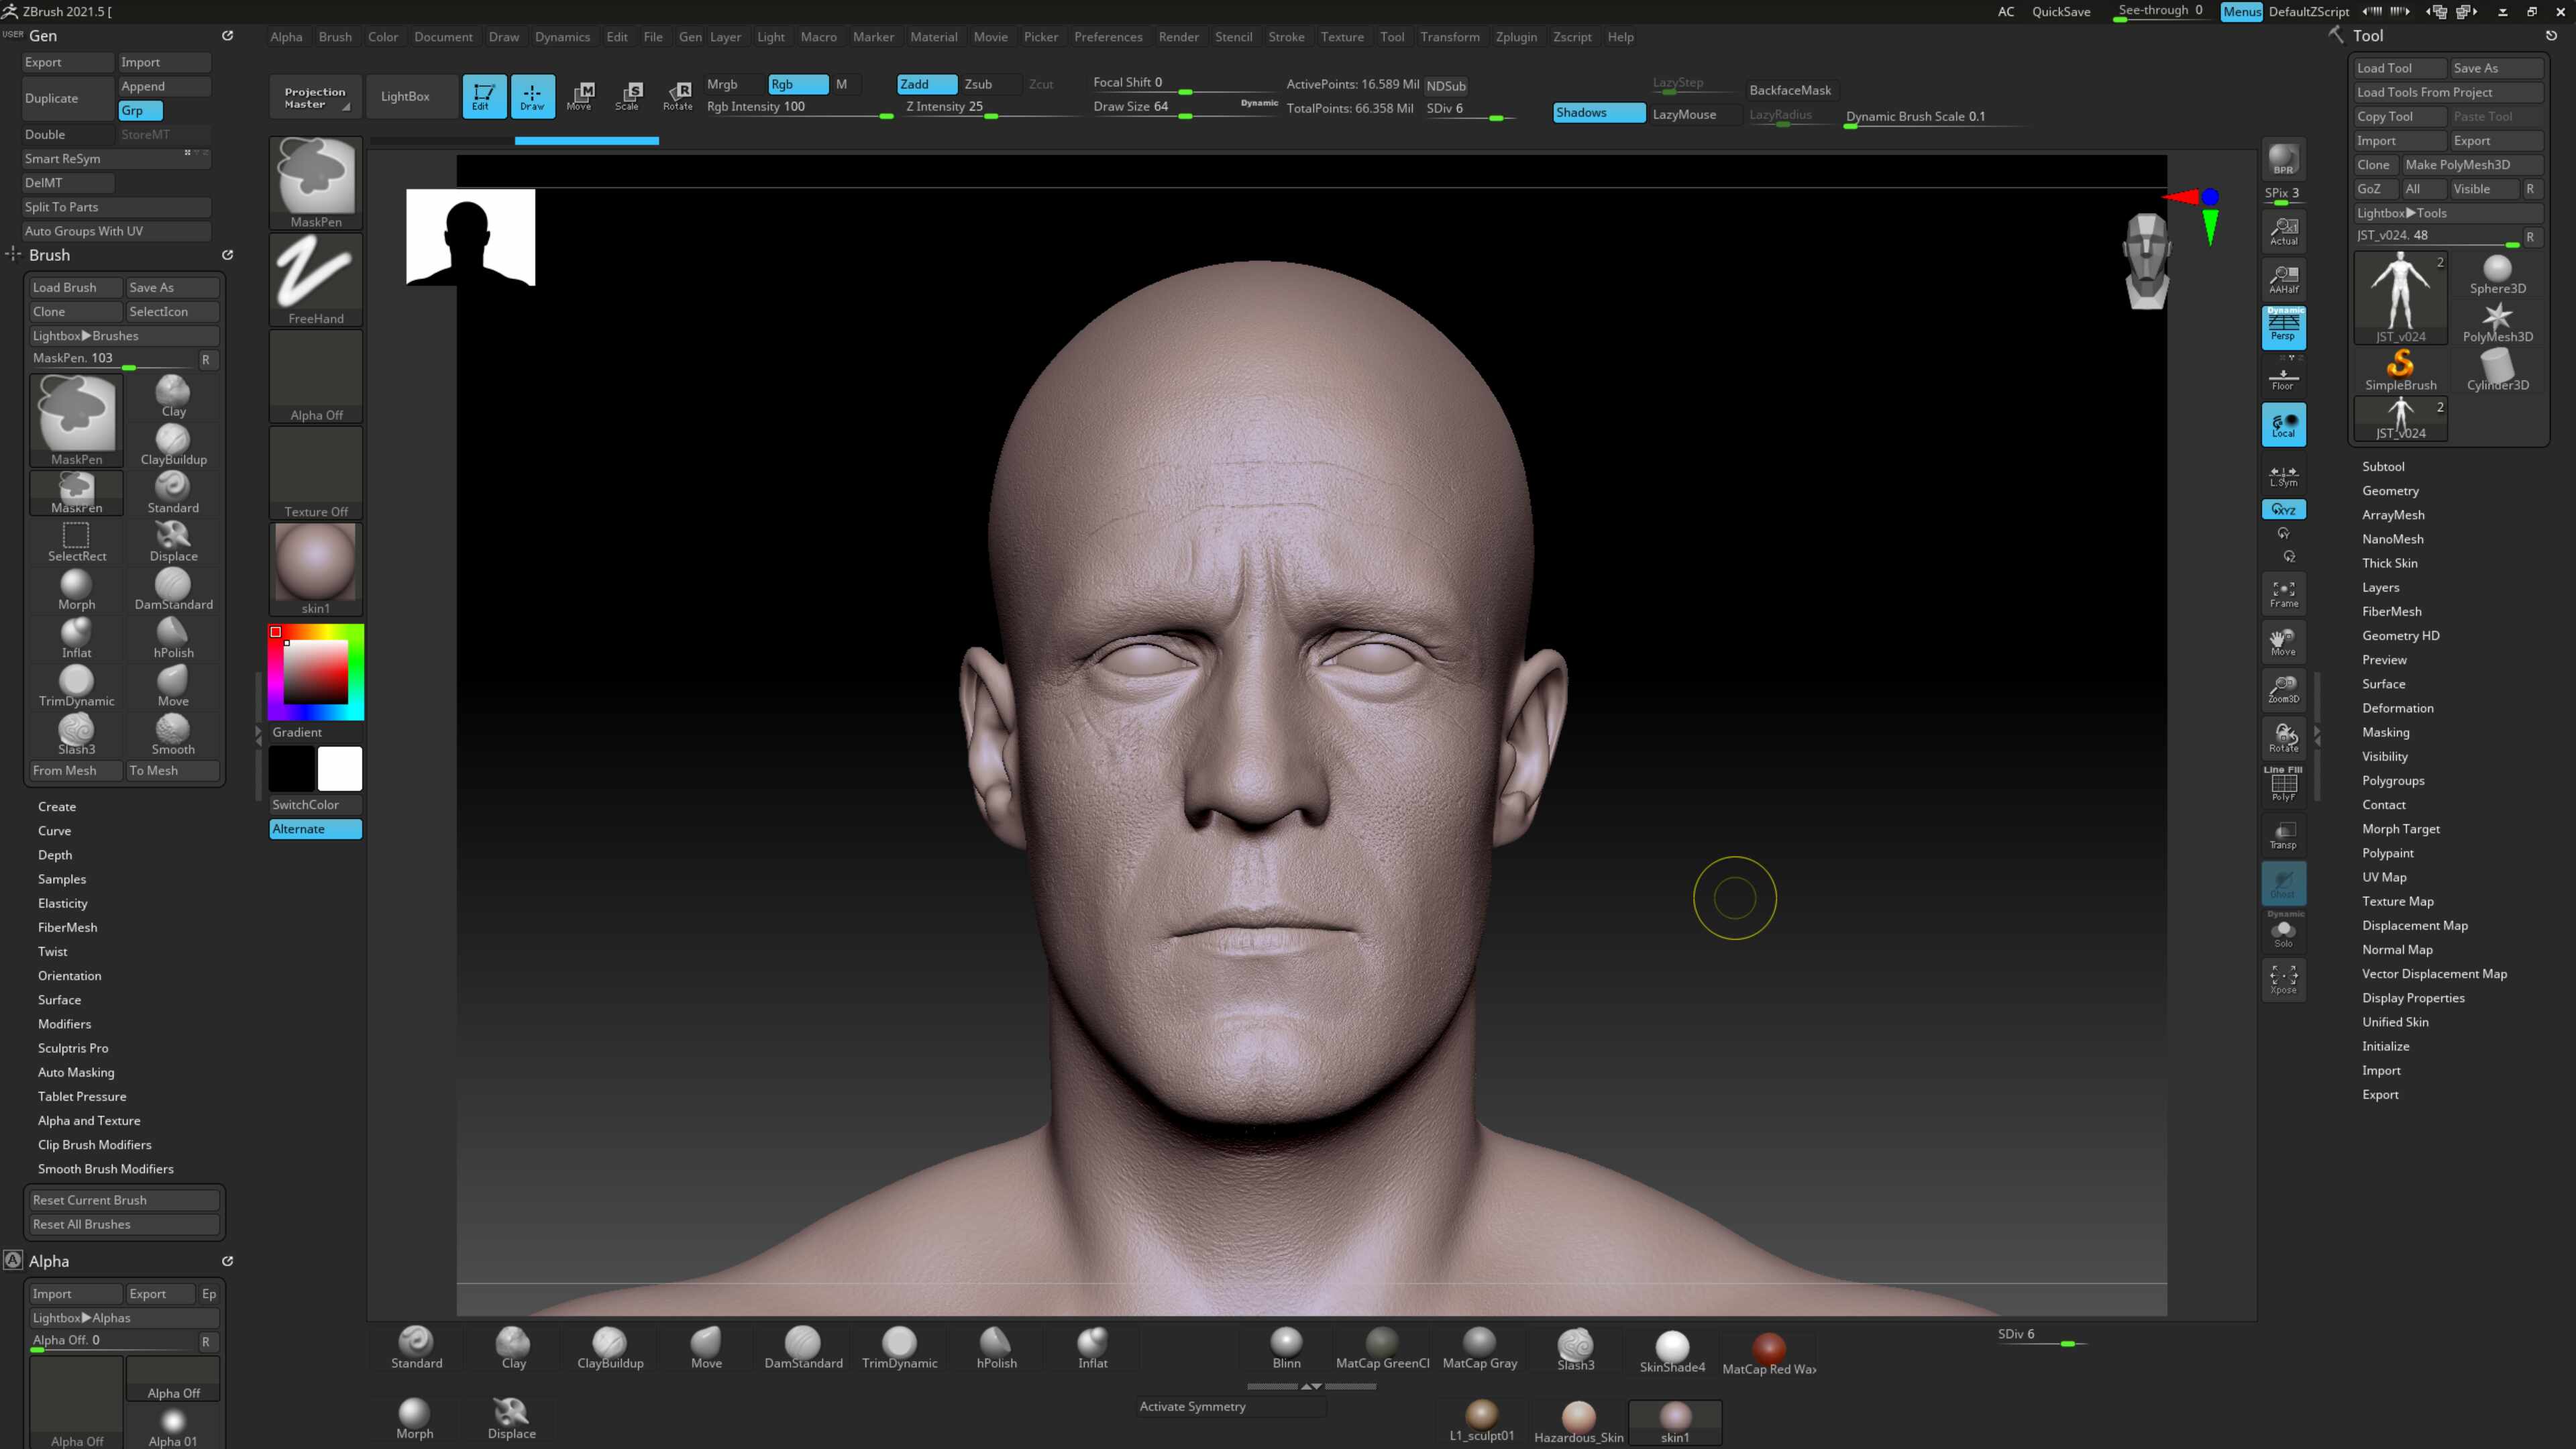Open the FreeHand stroke picker

[316, 279]
